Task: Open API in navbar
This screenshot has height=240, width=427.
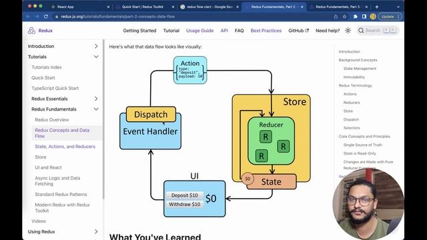Action: point(224,31)
